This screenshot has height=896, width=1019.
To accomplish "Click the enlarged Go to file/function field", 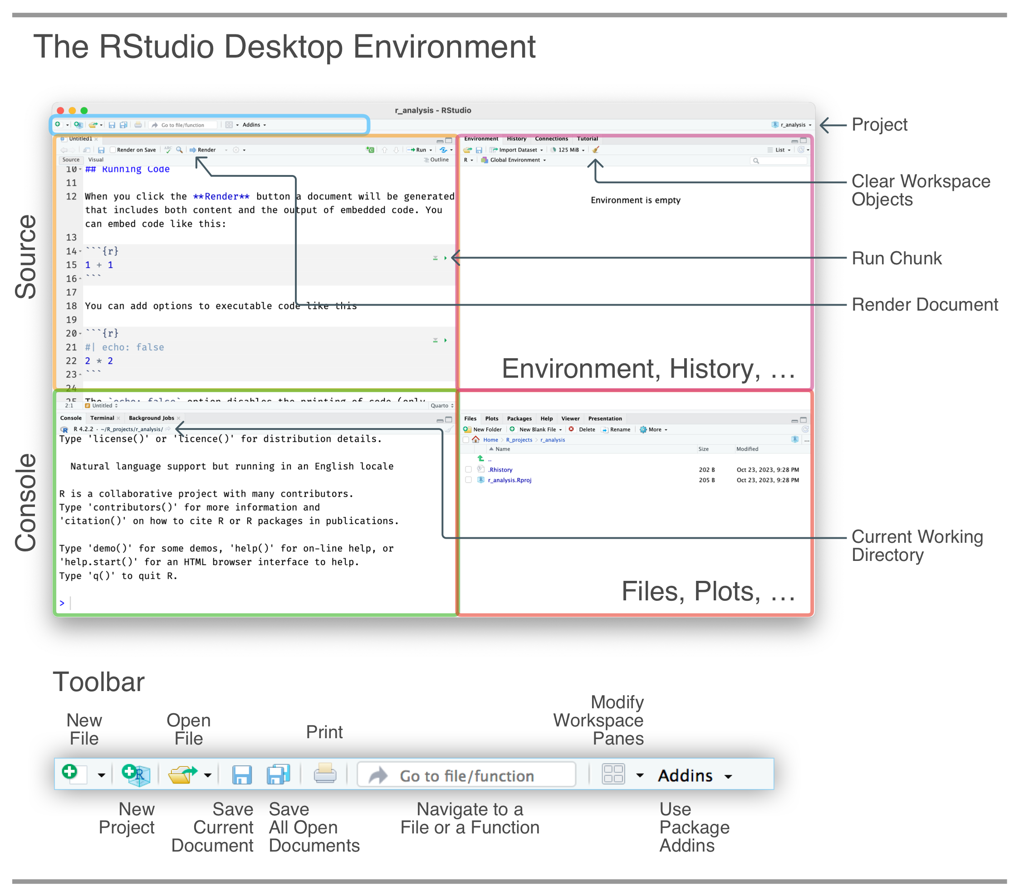I will click(467, 775).
